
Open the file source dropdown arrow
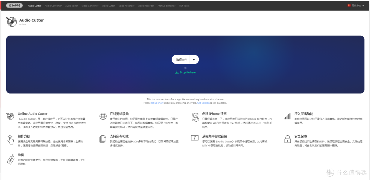194,59
